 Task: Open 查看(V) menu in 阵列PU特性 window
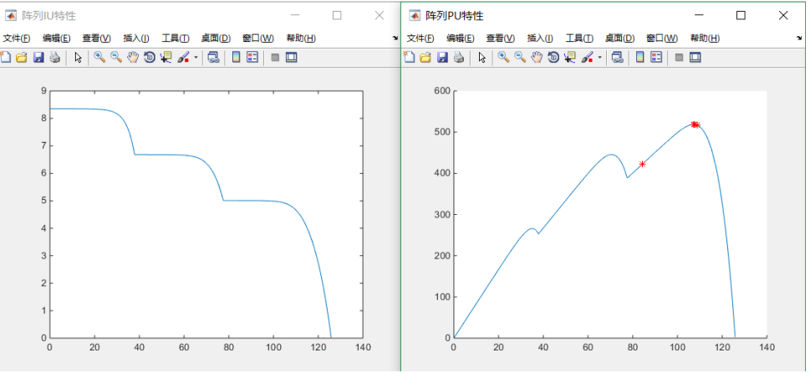point(501,38)
